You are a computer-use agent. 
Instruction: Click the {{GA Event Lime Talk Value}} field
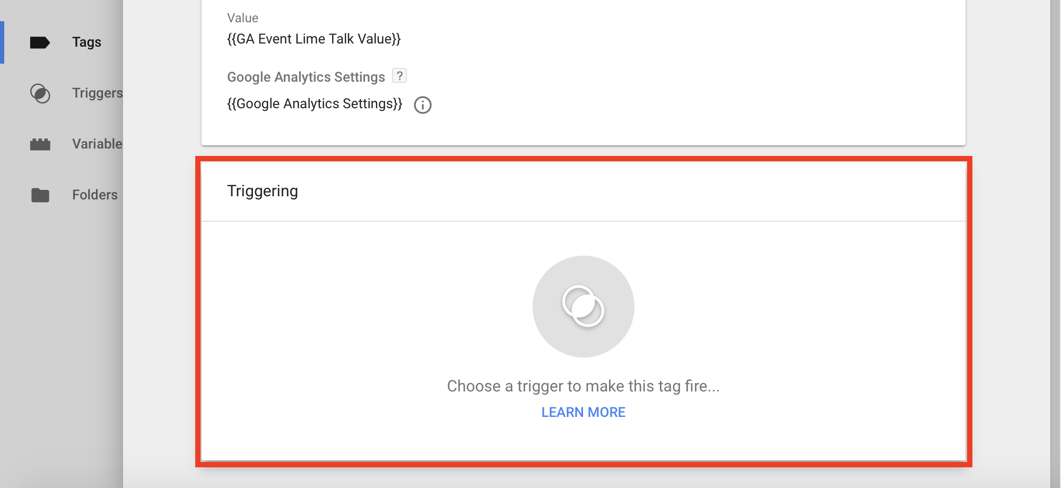(x=314, y=39)
